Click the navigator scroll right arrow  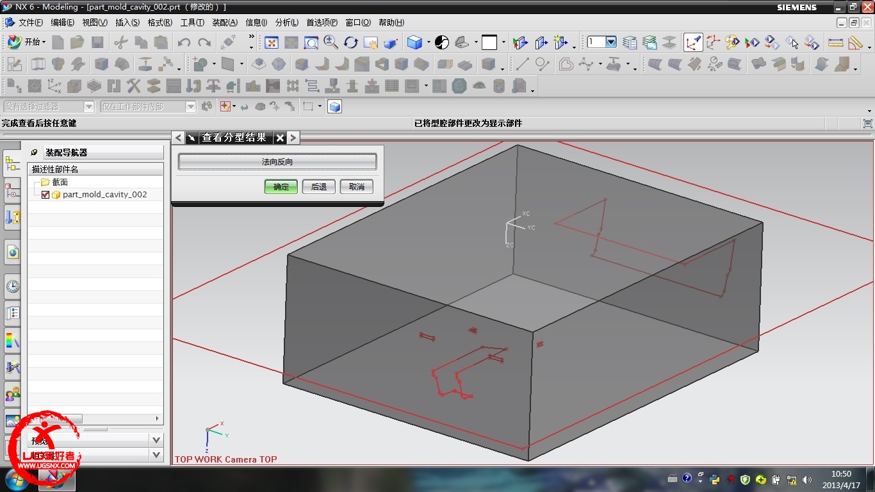click(158, 418)
